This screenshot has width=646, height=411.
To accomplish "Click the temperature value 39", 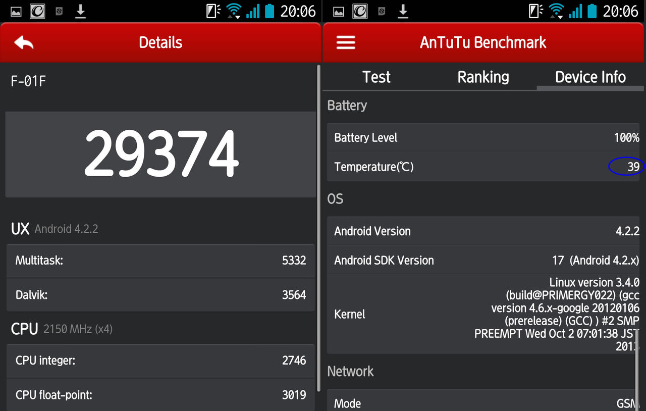I will (x=633, y=167).
